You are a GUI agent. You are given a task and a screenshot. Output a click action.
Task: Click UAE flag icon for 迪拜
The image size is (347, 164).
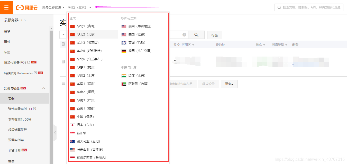pyautogui.click(x=124, y=84)
